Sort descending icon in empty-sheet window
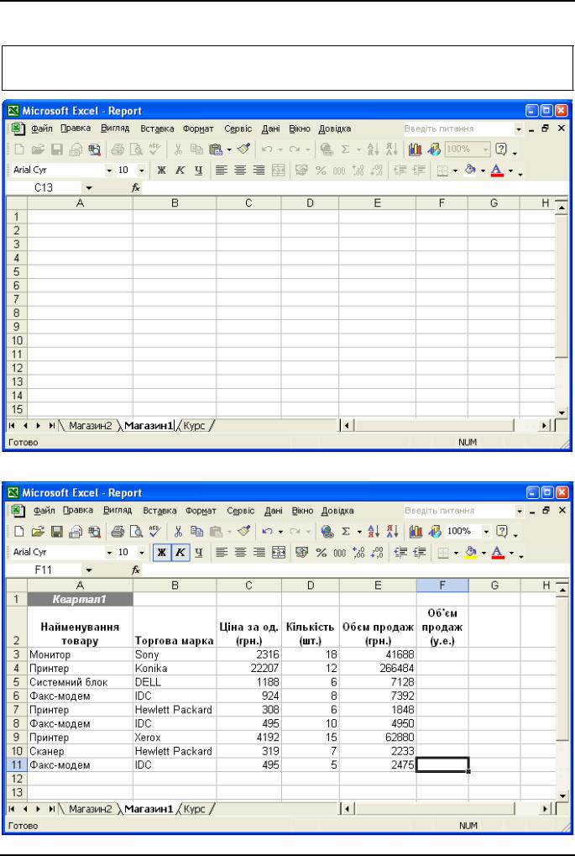Image resolution: width=575 pixels, height=856 pixels. coord(392,149)
